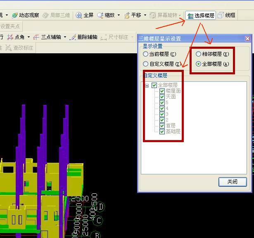
Task: Select the 当前楼层 (C) radio button
Action: pos(145,54)
